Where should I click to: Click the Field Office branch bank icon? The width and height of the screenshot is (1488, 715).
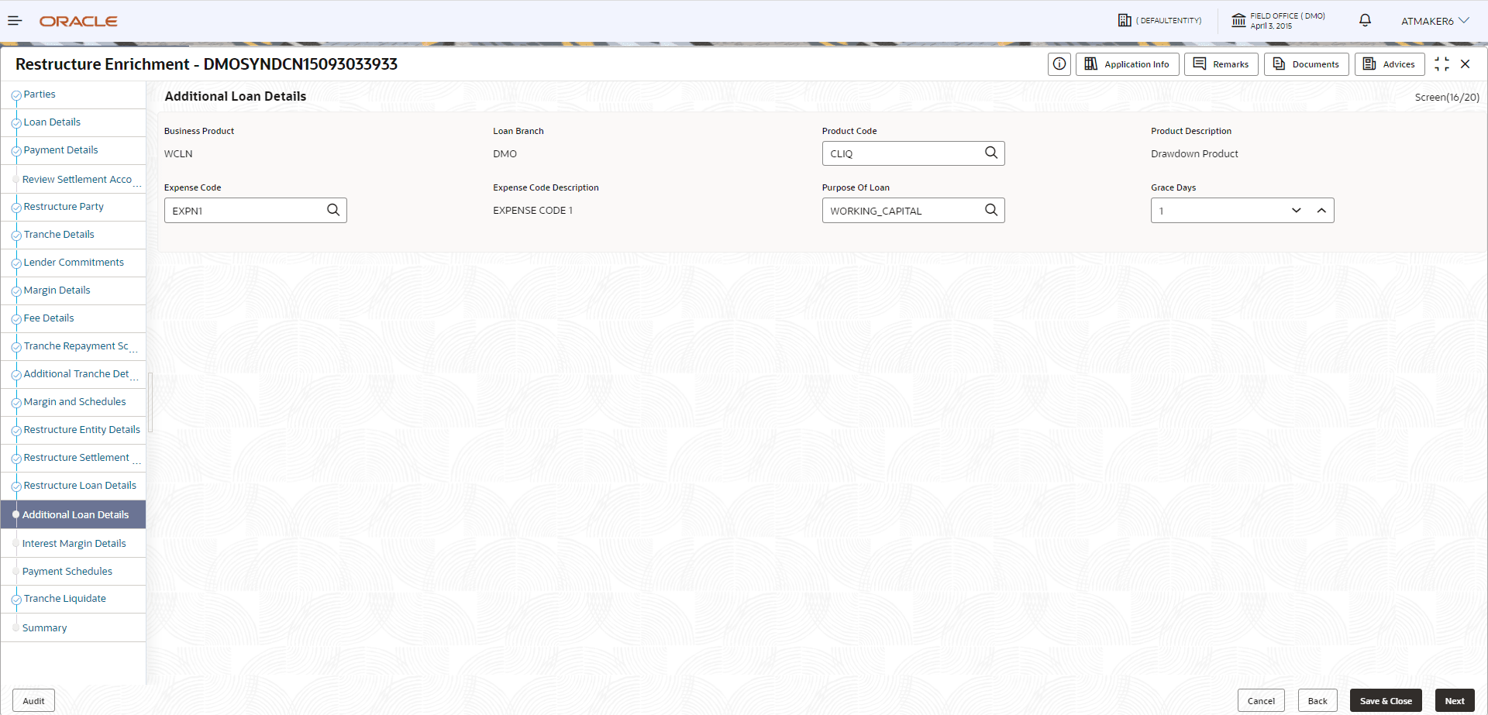tap(1238, 20)
